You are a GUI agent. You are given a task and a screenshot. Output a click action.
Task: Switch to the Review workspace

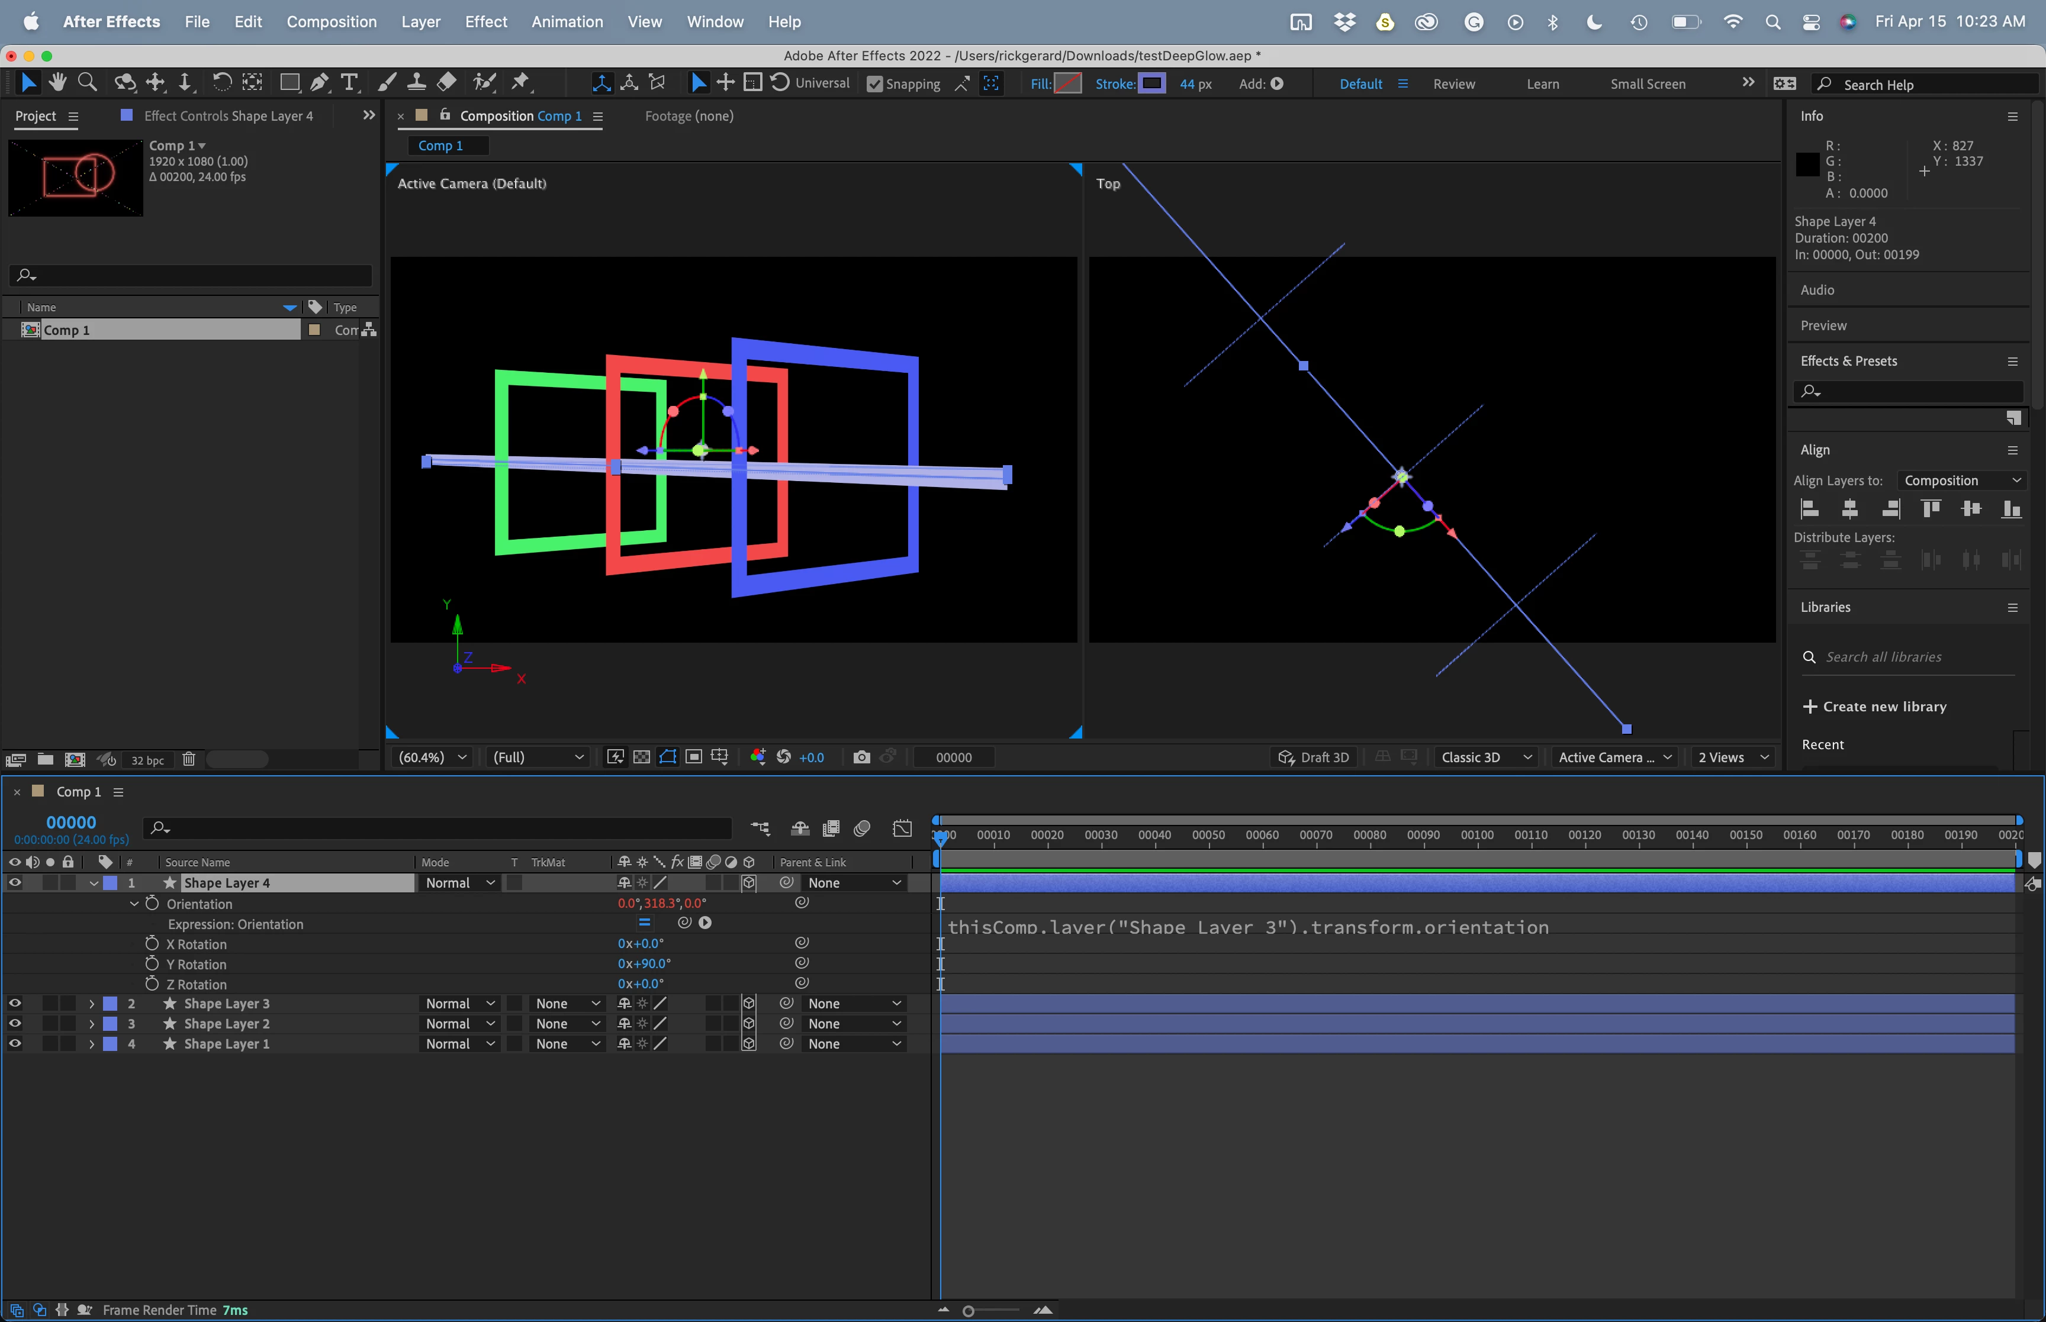(1453, 84)
